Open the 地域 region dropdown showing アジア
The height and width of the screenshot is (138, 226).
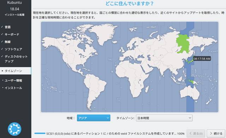pyautogui.click(x=94, y=118)
